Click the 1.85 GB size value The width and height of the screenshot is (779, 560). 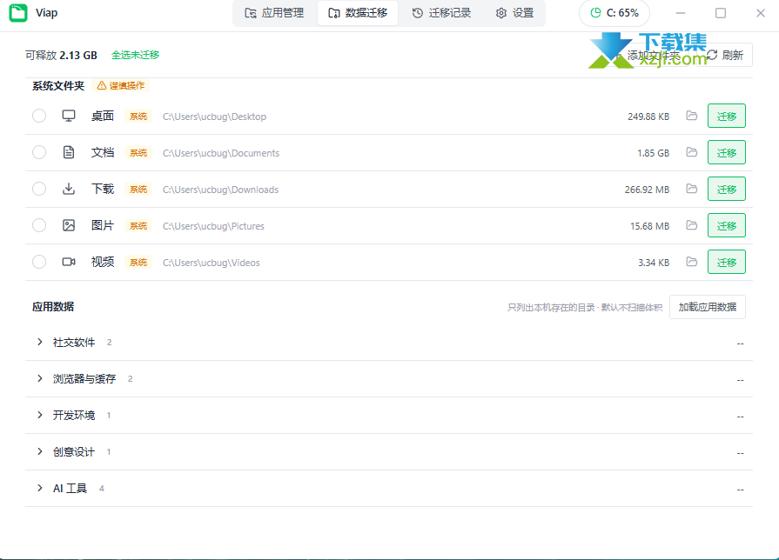(x=654, y=153)
